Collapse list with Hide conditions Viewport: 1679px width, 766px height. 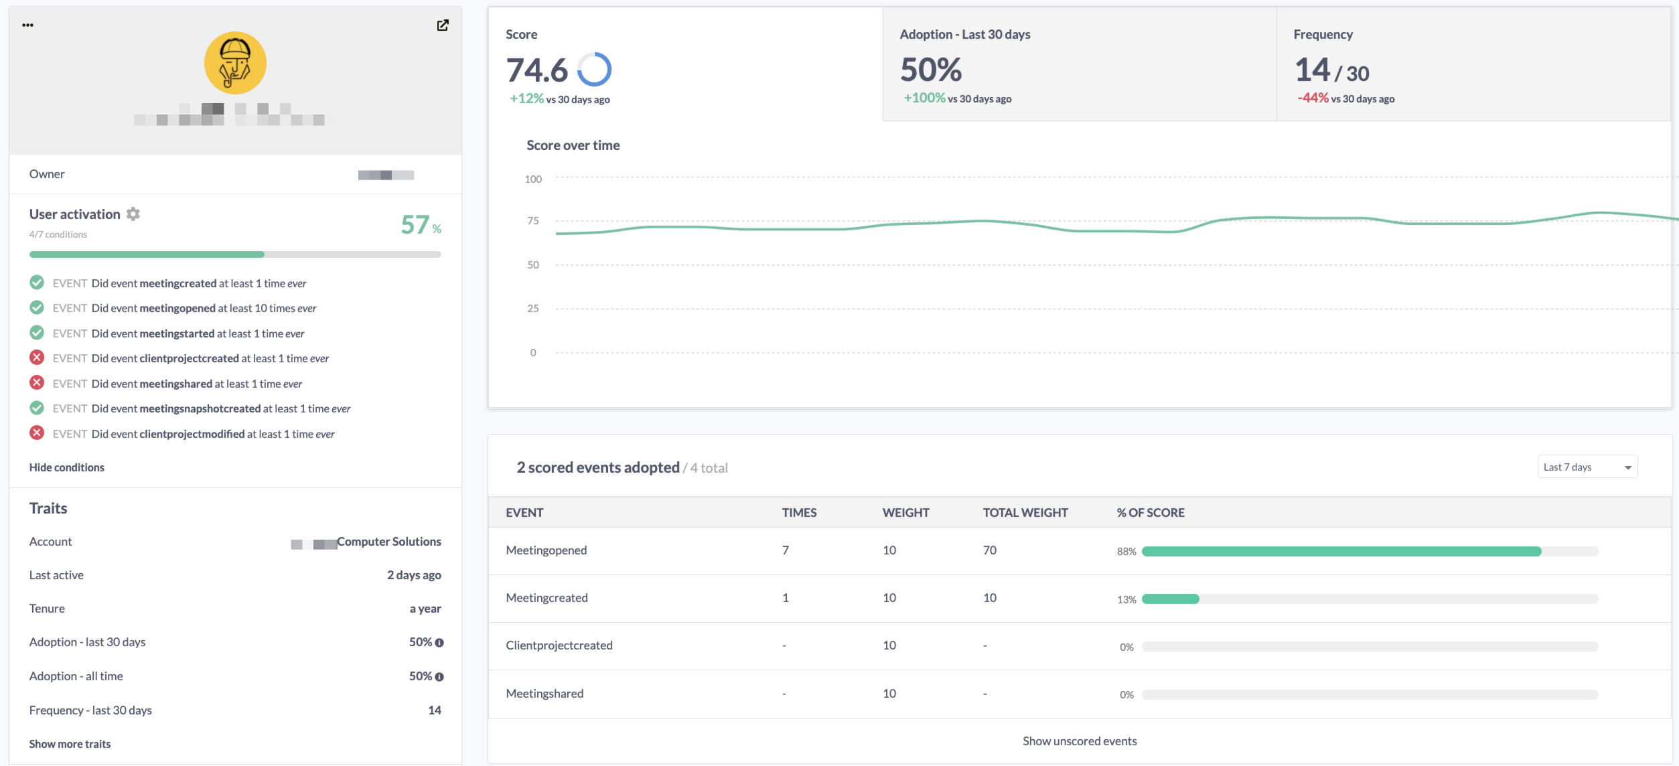[x=67, y=467]
